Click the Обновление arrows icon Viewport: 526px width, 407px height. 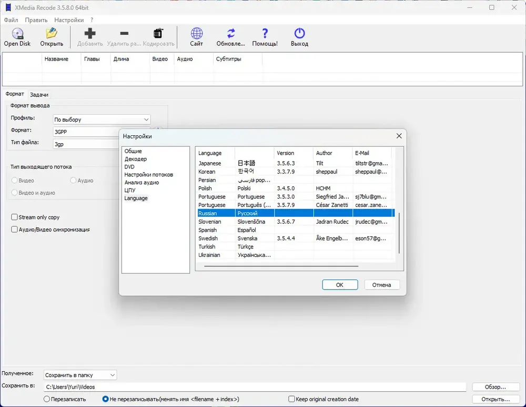[x=231, y=33]
